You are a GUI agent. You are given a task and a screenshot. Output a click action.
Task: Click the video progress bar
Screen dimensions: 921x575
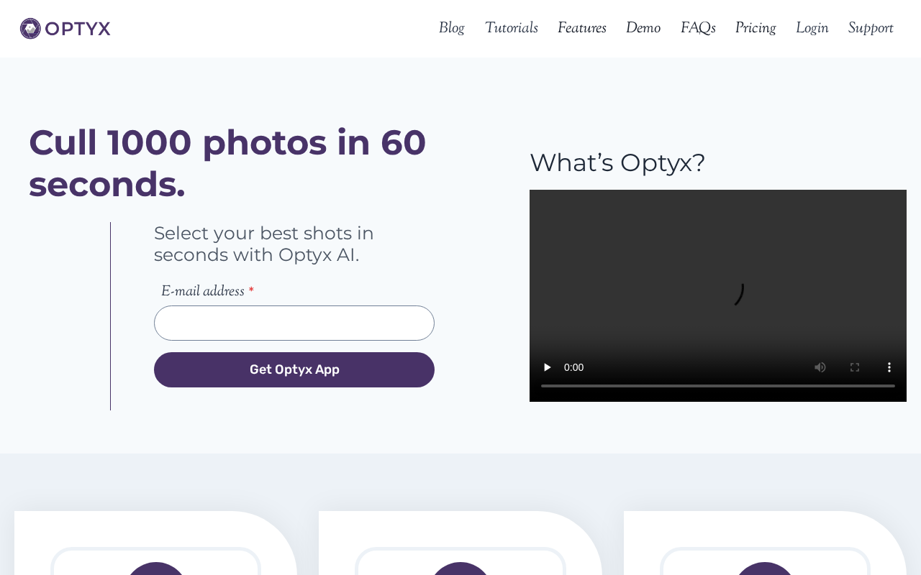click(x=717, y=386)
